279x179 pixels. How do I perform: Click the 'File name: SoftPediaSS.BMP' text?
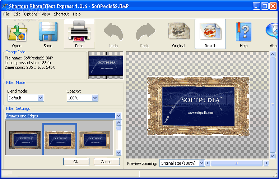(x=29, y=58)
